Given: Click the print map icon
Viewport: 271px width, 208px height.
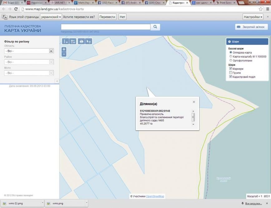Looking at the screenshot, I should pyautogui.click(x=81, y=41).
